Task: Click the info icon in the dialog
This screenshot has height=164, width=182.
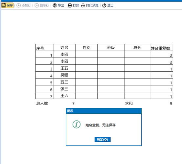Action: [x=77, y=124]
